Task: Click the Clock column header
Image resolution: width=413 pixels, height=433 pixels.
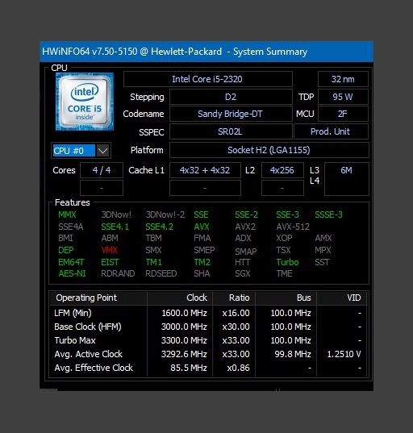Action: click(x=180, y=298)
